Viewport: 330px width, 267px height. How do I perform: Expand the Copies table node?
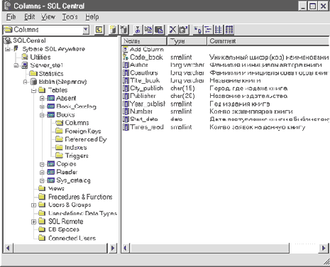pos(42,164)
